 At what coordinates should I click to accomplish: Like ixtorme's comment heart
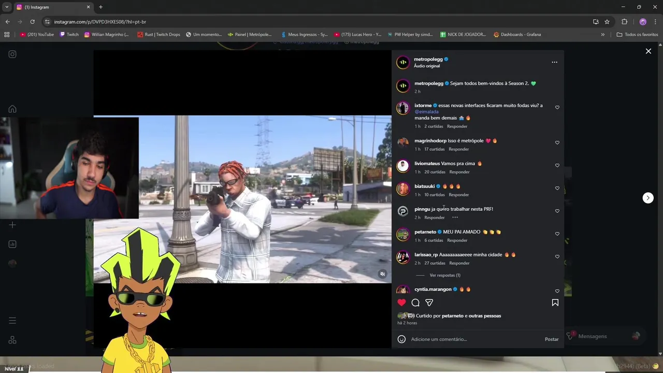tap(557, 107)
